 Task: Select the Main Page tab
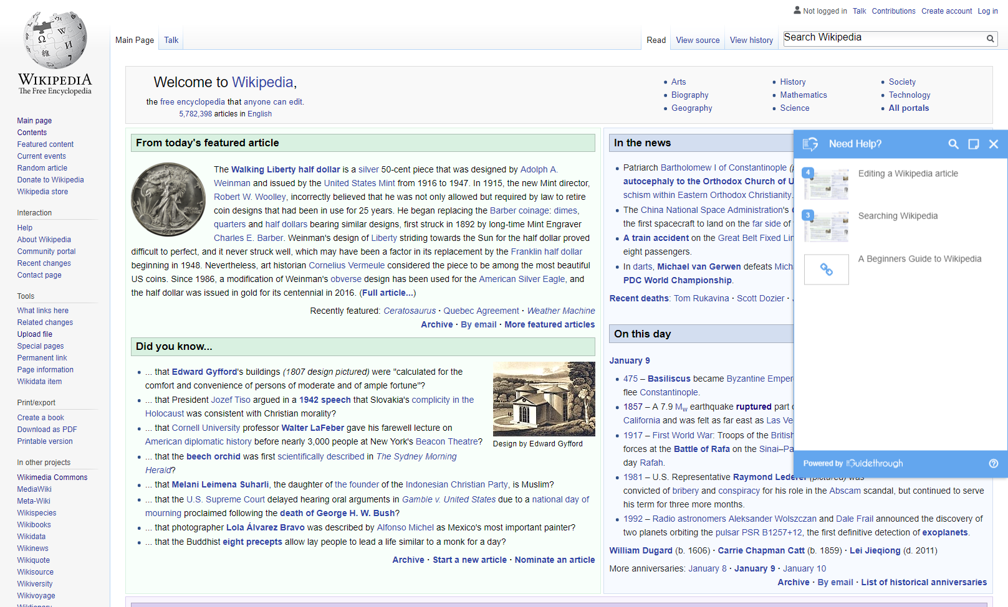pyautogui.click(x=135, y=40)
